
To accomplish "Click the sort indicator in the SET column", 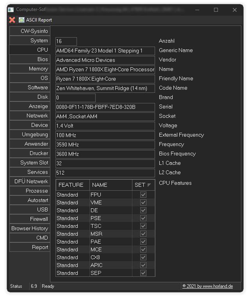I will 149,185.
